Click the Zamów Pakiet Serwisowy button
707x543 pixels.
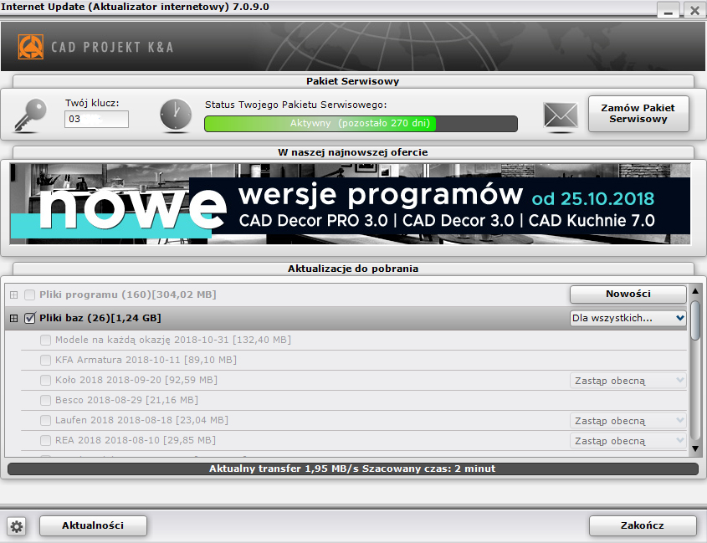[x=638, y=114]
